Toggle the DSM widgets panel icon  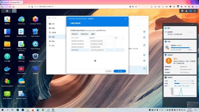tap(191, 11)
